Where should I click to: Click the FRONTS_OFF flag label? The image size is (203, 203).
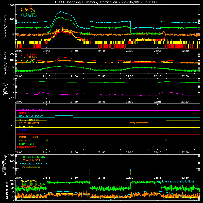tap(27, 144)
